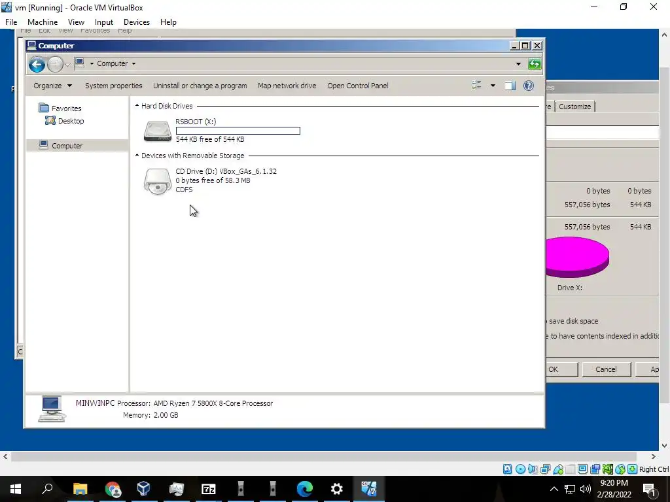Open notification center in the taskbar
This screenshot has height=502, width=670.
pos(649,489)
